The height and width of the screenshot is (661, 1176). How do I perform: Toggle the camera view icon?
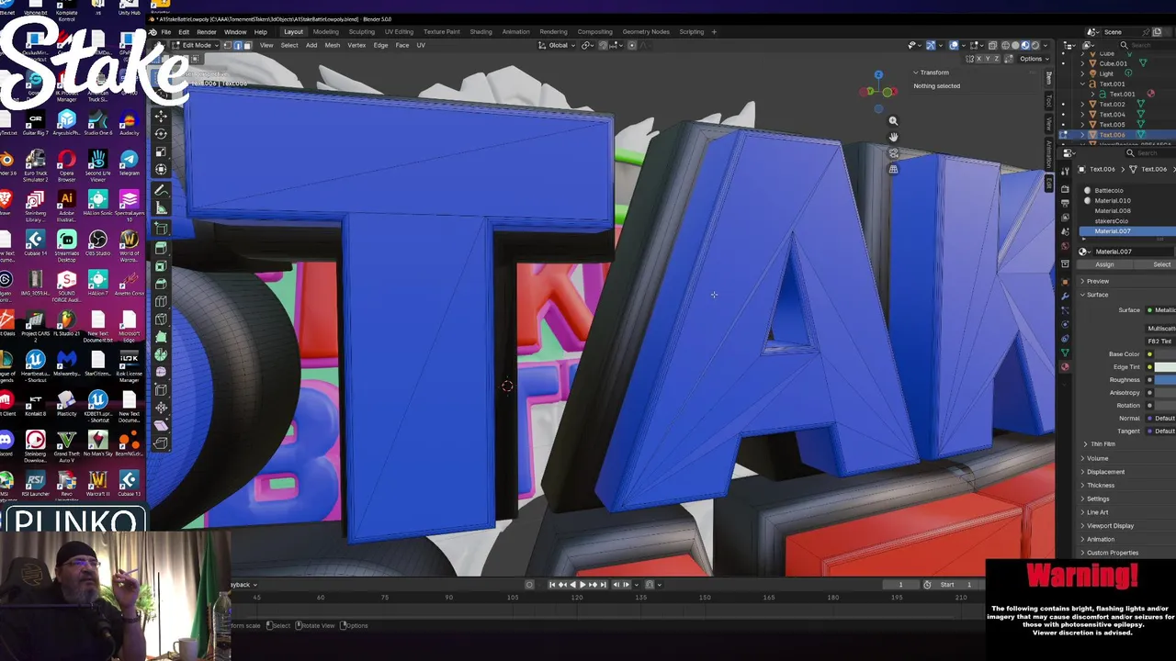(x=893, y=153)
